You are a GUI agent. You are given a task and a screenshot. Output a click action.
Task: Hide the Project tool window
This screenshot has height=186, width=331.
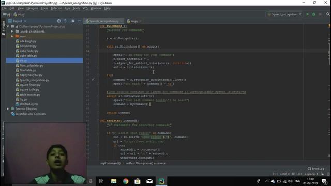coord(79,21)
